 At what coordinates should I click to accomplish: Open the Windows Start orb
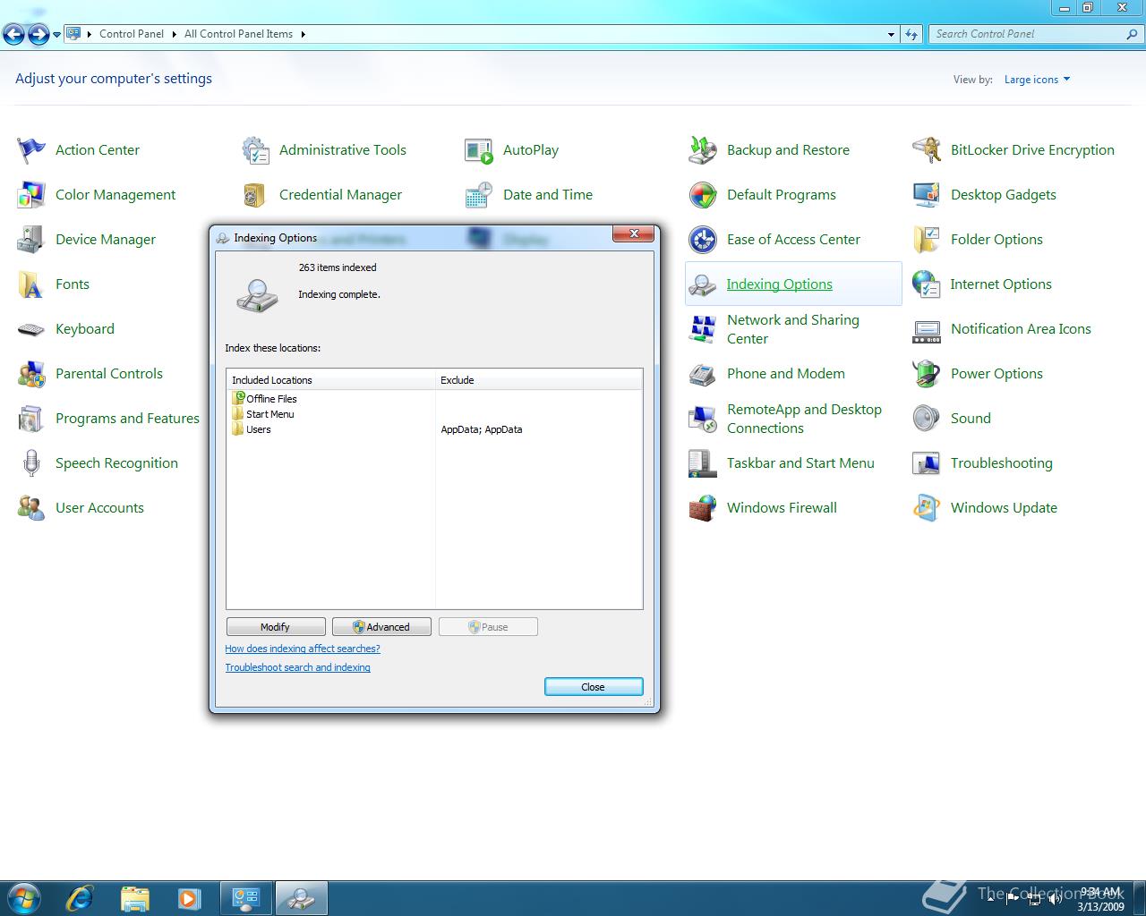point(23,897)
